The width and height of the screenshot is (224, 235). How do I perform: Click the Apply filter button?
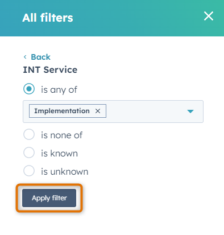[x=49, y=198]
